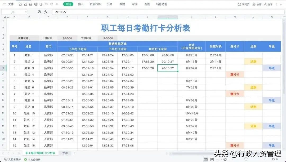Screen dimensions: 286x162
Task: Click the Print icon on the toolbar
Action: (36, 4)
